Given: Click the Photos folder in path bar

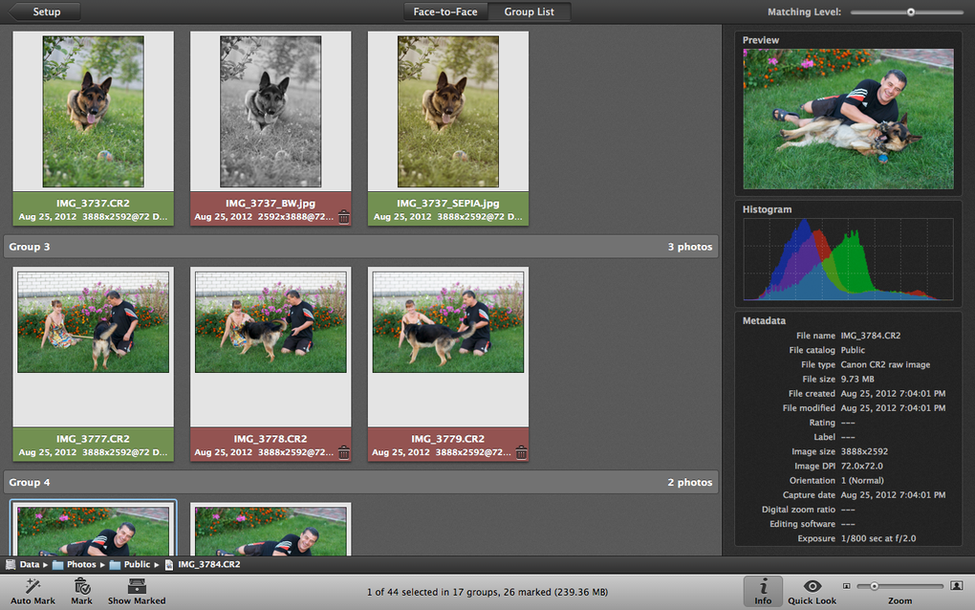Looking at the screenshot, I should click(75, 565).
